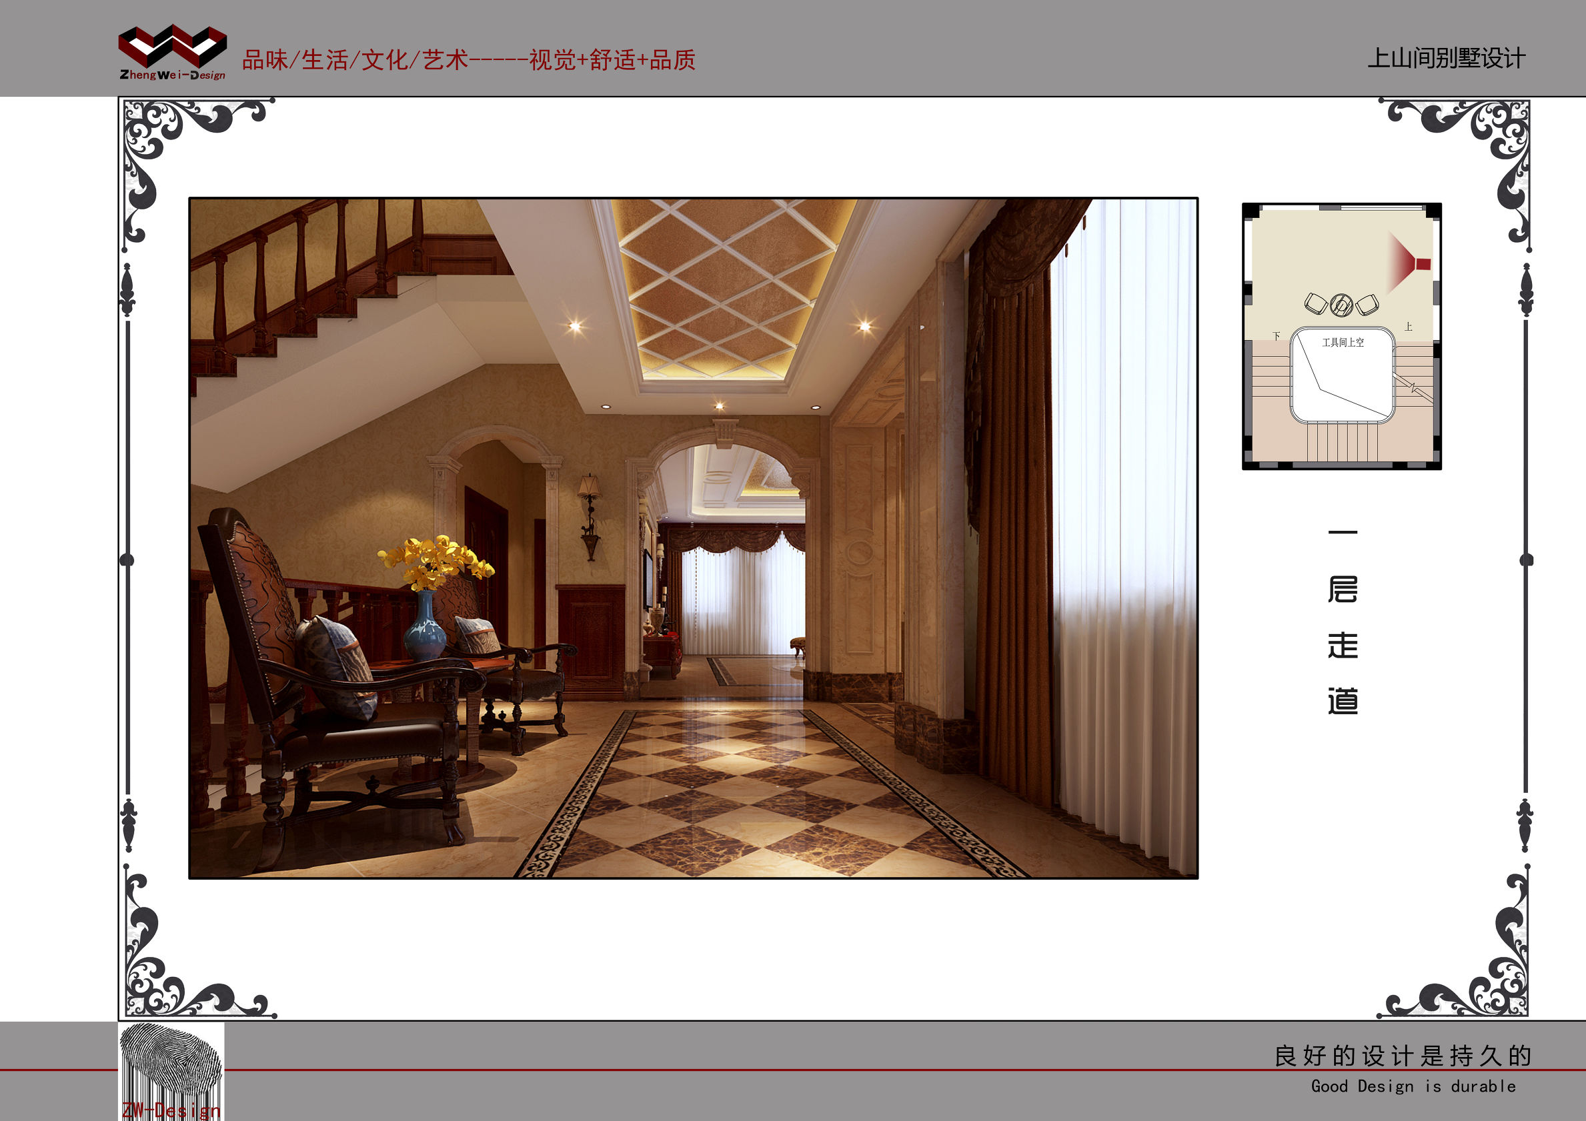Click the main hallway rendering image
This screenshot has width=1586, height=1121.
click(693, 538)
